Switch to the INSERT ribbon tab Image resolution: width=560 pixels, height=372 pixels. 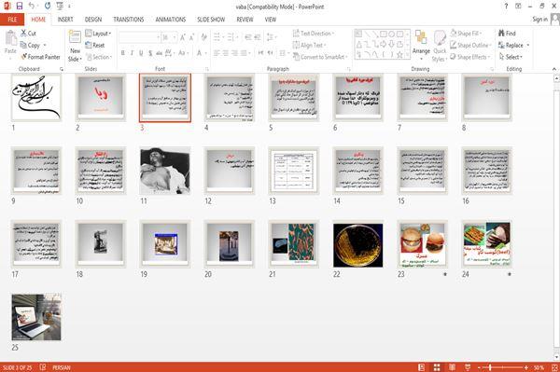[x=65, y=20]
